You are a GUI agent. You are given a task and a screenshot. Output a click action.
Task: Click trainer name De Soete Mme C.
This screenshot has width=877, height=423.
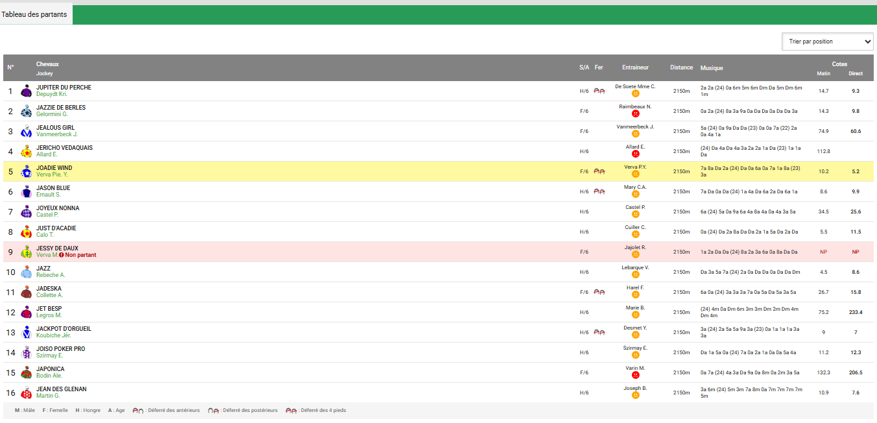(x=635, y=86)
